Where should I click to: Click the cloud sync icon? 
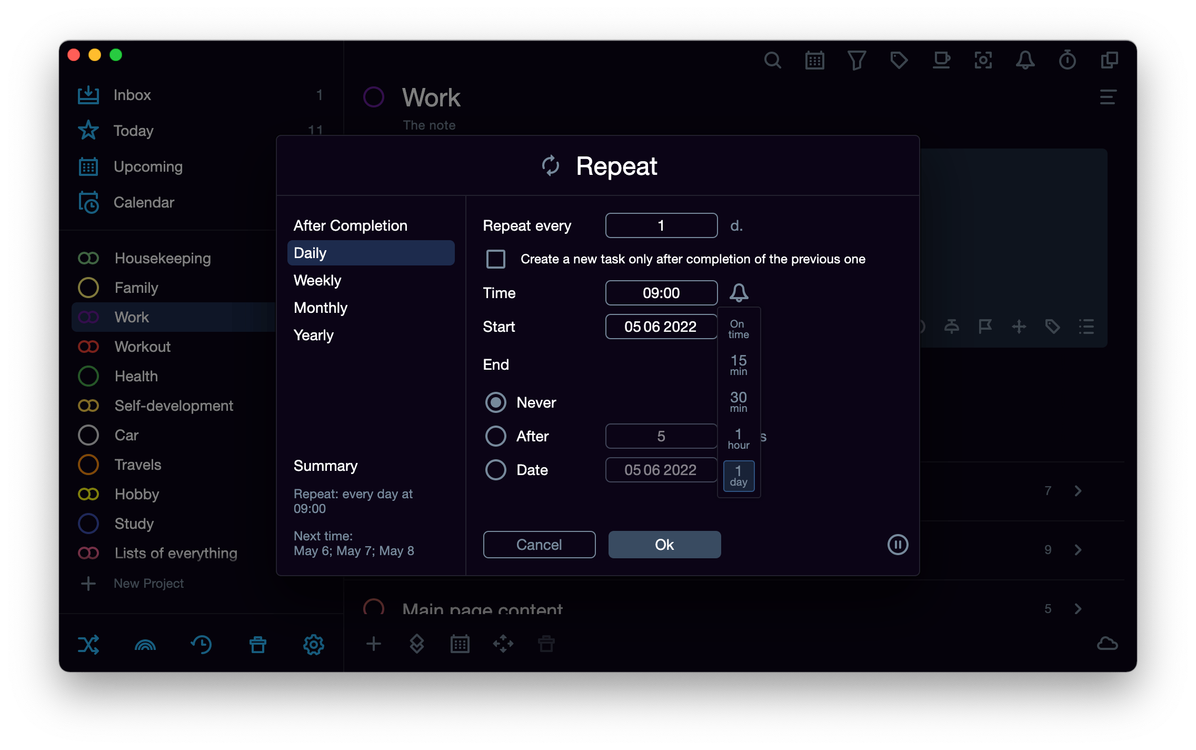[x=1107, y=644]
